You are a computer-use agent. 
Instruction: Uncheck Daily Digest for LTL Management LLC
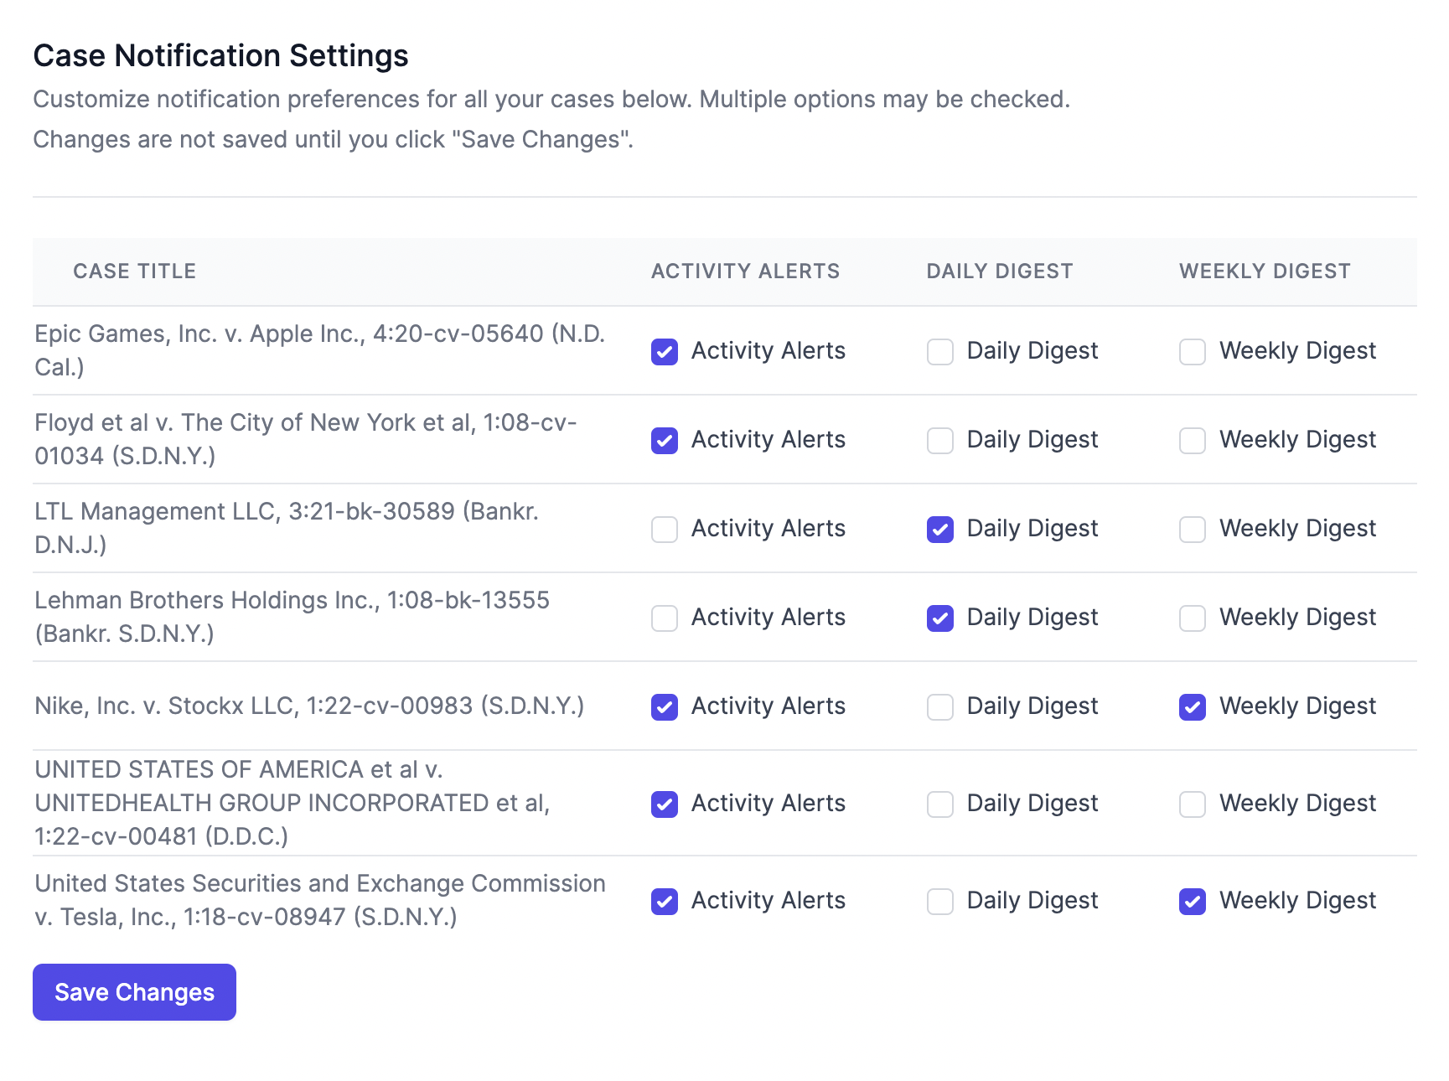(940, 530)
